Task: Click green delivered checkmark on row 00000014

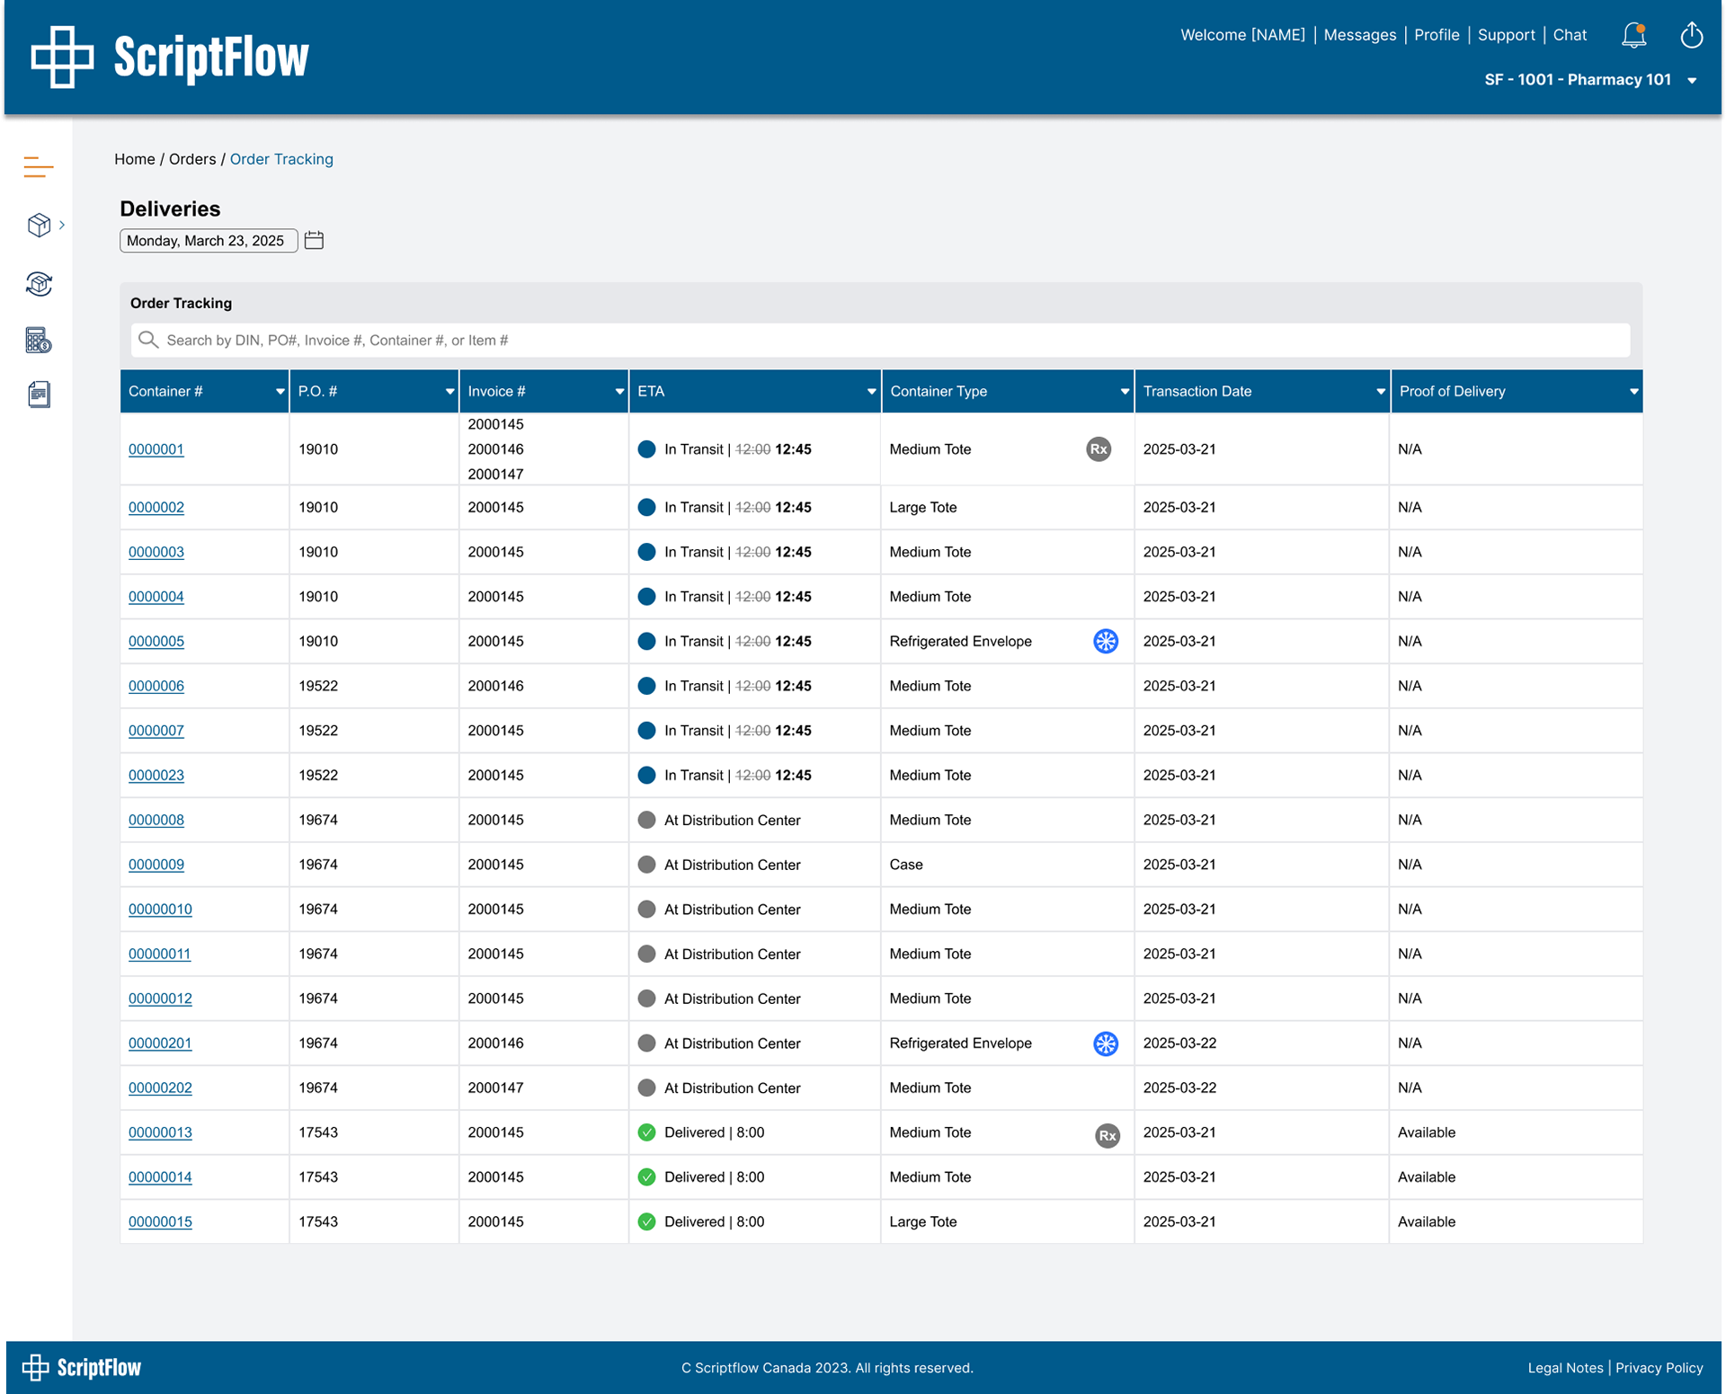Action: point(646,1177)
